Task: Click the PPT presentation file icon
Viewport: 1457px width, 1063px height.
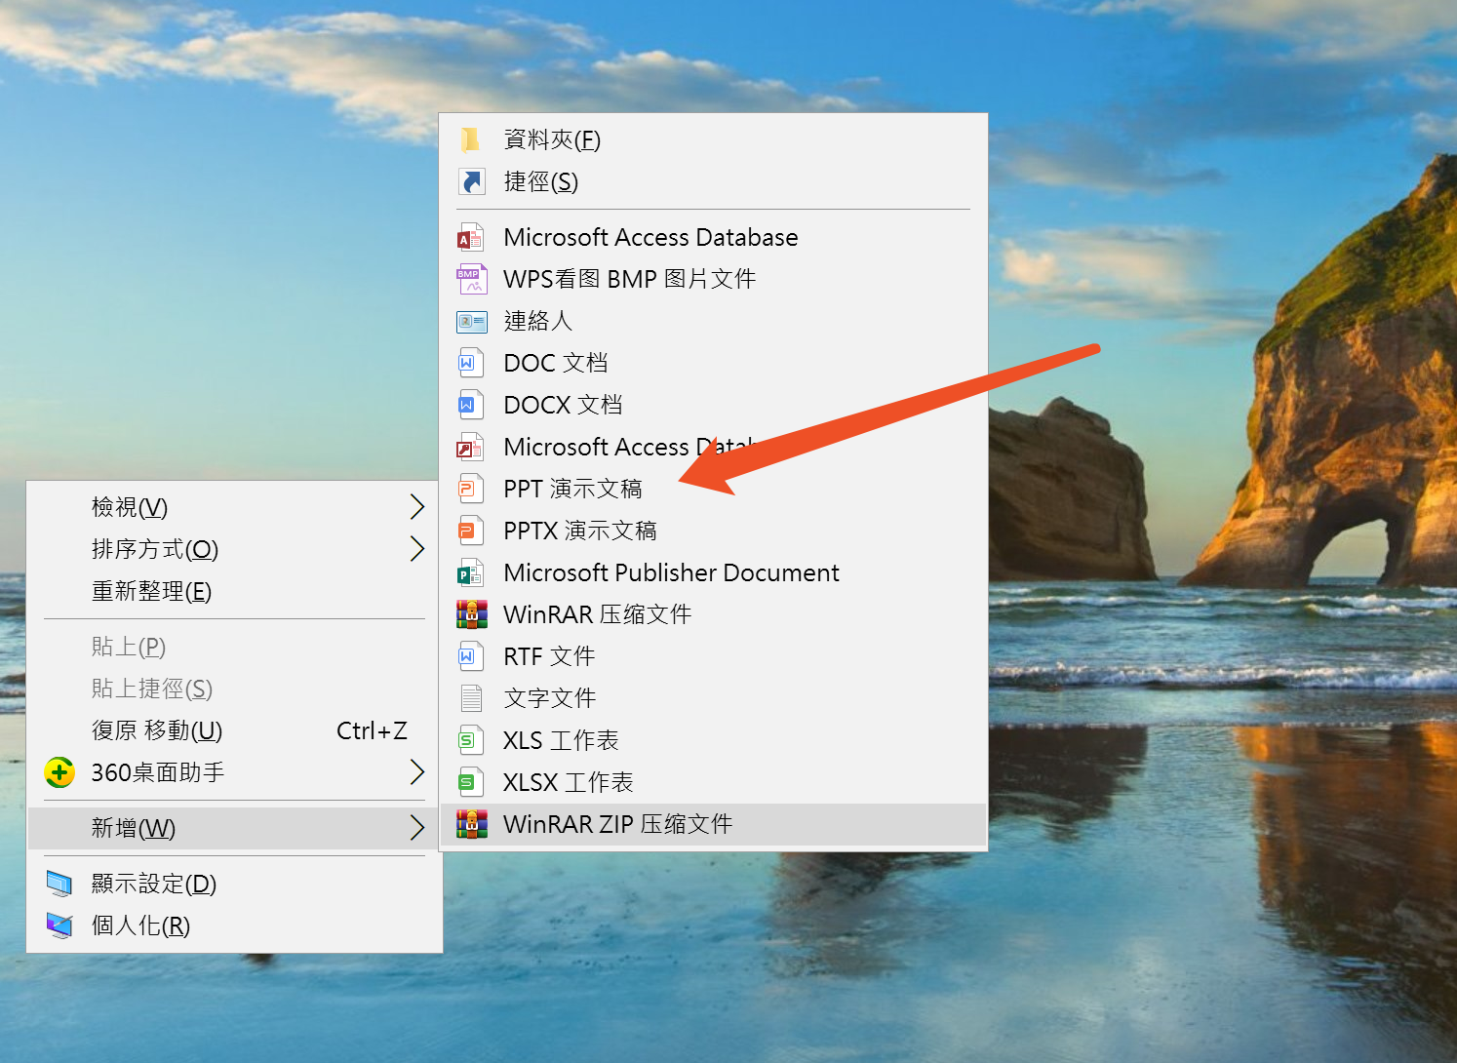Action: [471, 489]
